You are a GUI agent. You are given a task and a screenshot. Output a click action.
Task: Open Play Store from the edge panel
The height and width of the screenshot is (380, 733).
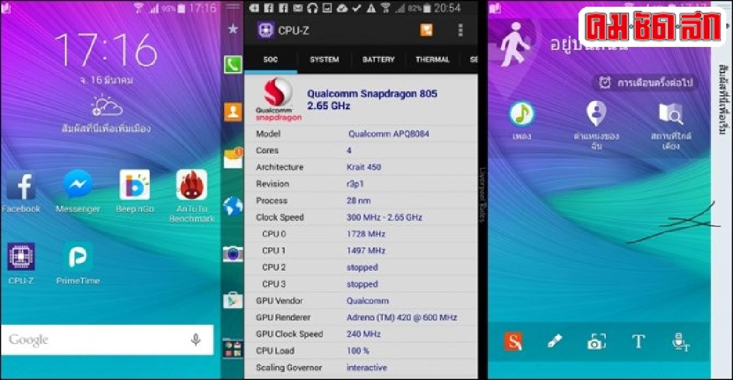coord(233,301)
